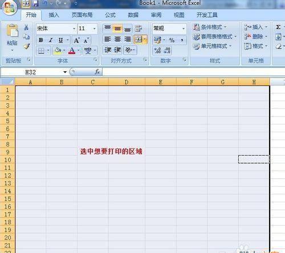This screenshot has height=253, width=285.
Task: Expand 套用表格格式 table format menu
Action: coord(215,36)
